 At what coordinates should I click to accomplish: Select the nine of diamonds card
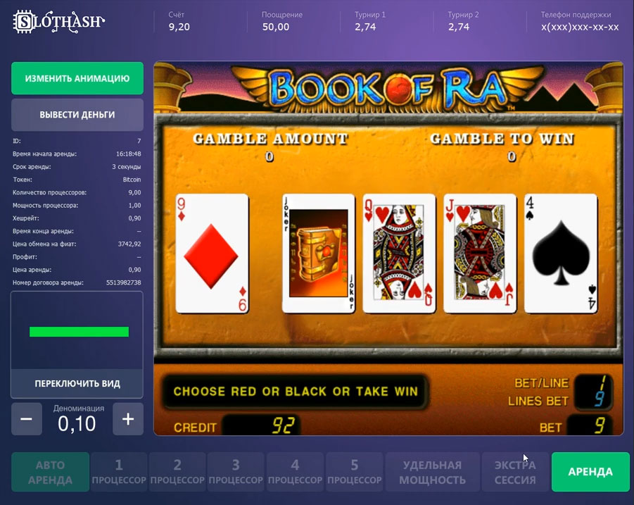point(212,254)
